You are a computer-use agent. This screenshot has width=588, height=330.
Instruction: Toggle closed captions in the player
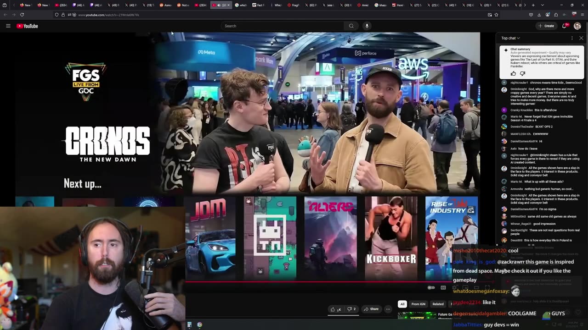pos(443,288)
